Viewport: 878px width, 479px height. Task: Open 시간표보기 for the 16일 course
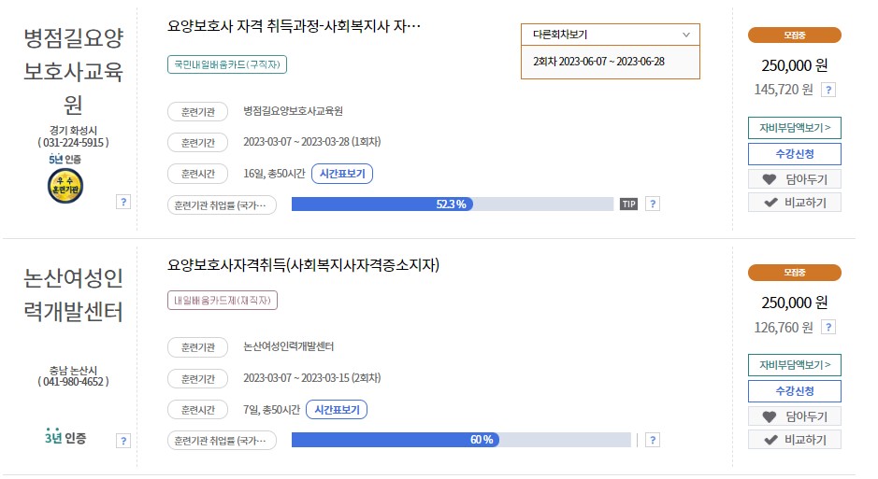click(342, 174)
